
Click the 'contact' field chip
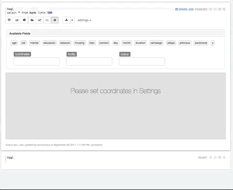pos(104,43)
